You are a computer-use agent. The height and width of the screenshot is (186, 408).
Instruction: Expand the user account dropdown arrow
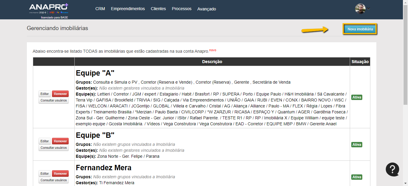[x=369, y=9]
